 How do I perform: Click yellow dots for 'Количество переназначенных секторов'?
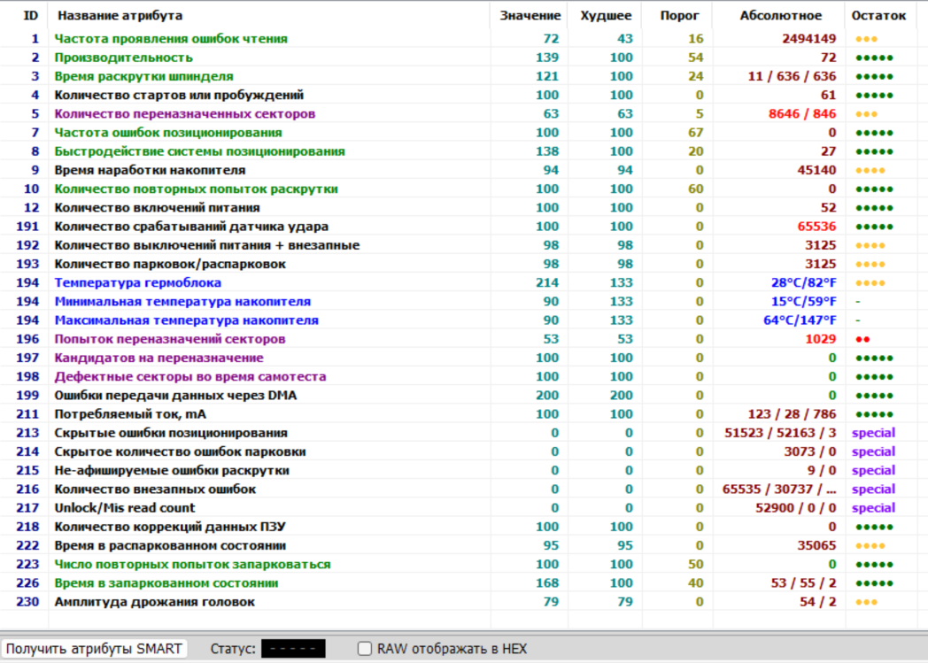[x=866, y=115]
